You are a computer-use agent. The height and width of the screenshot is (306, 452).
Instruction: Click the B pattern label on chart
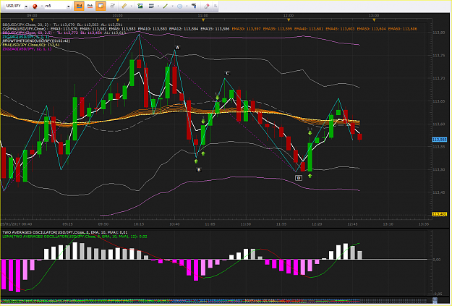(x=199, y=169)
